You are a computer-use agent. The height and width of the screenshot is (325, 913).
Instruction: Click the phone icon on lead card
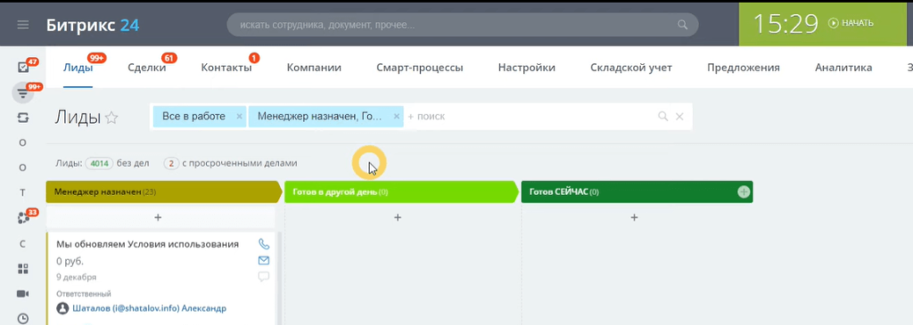point(264,244)
